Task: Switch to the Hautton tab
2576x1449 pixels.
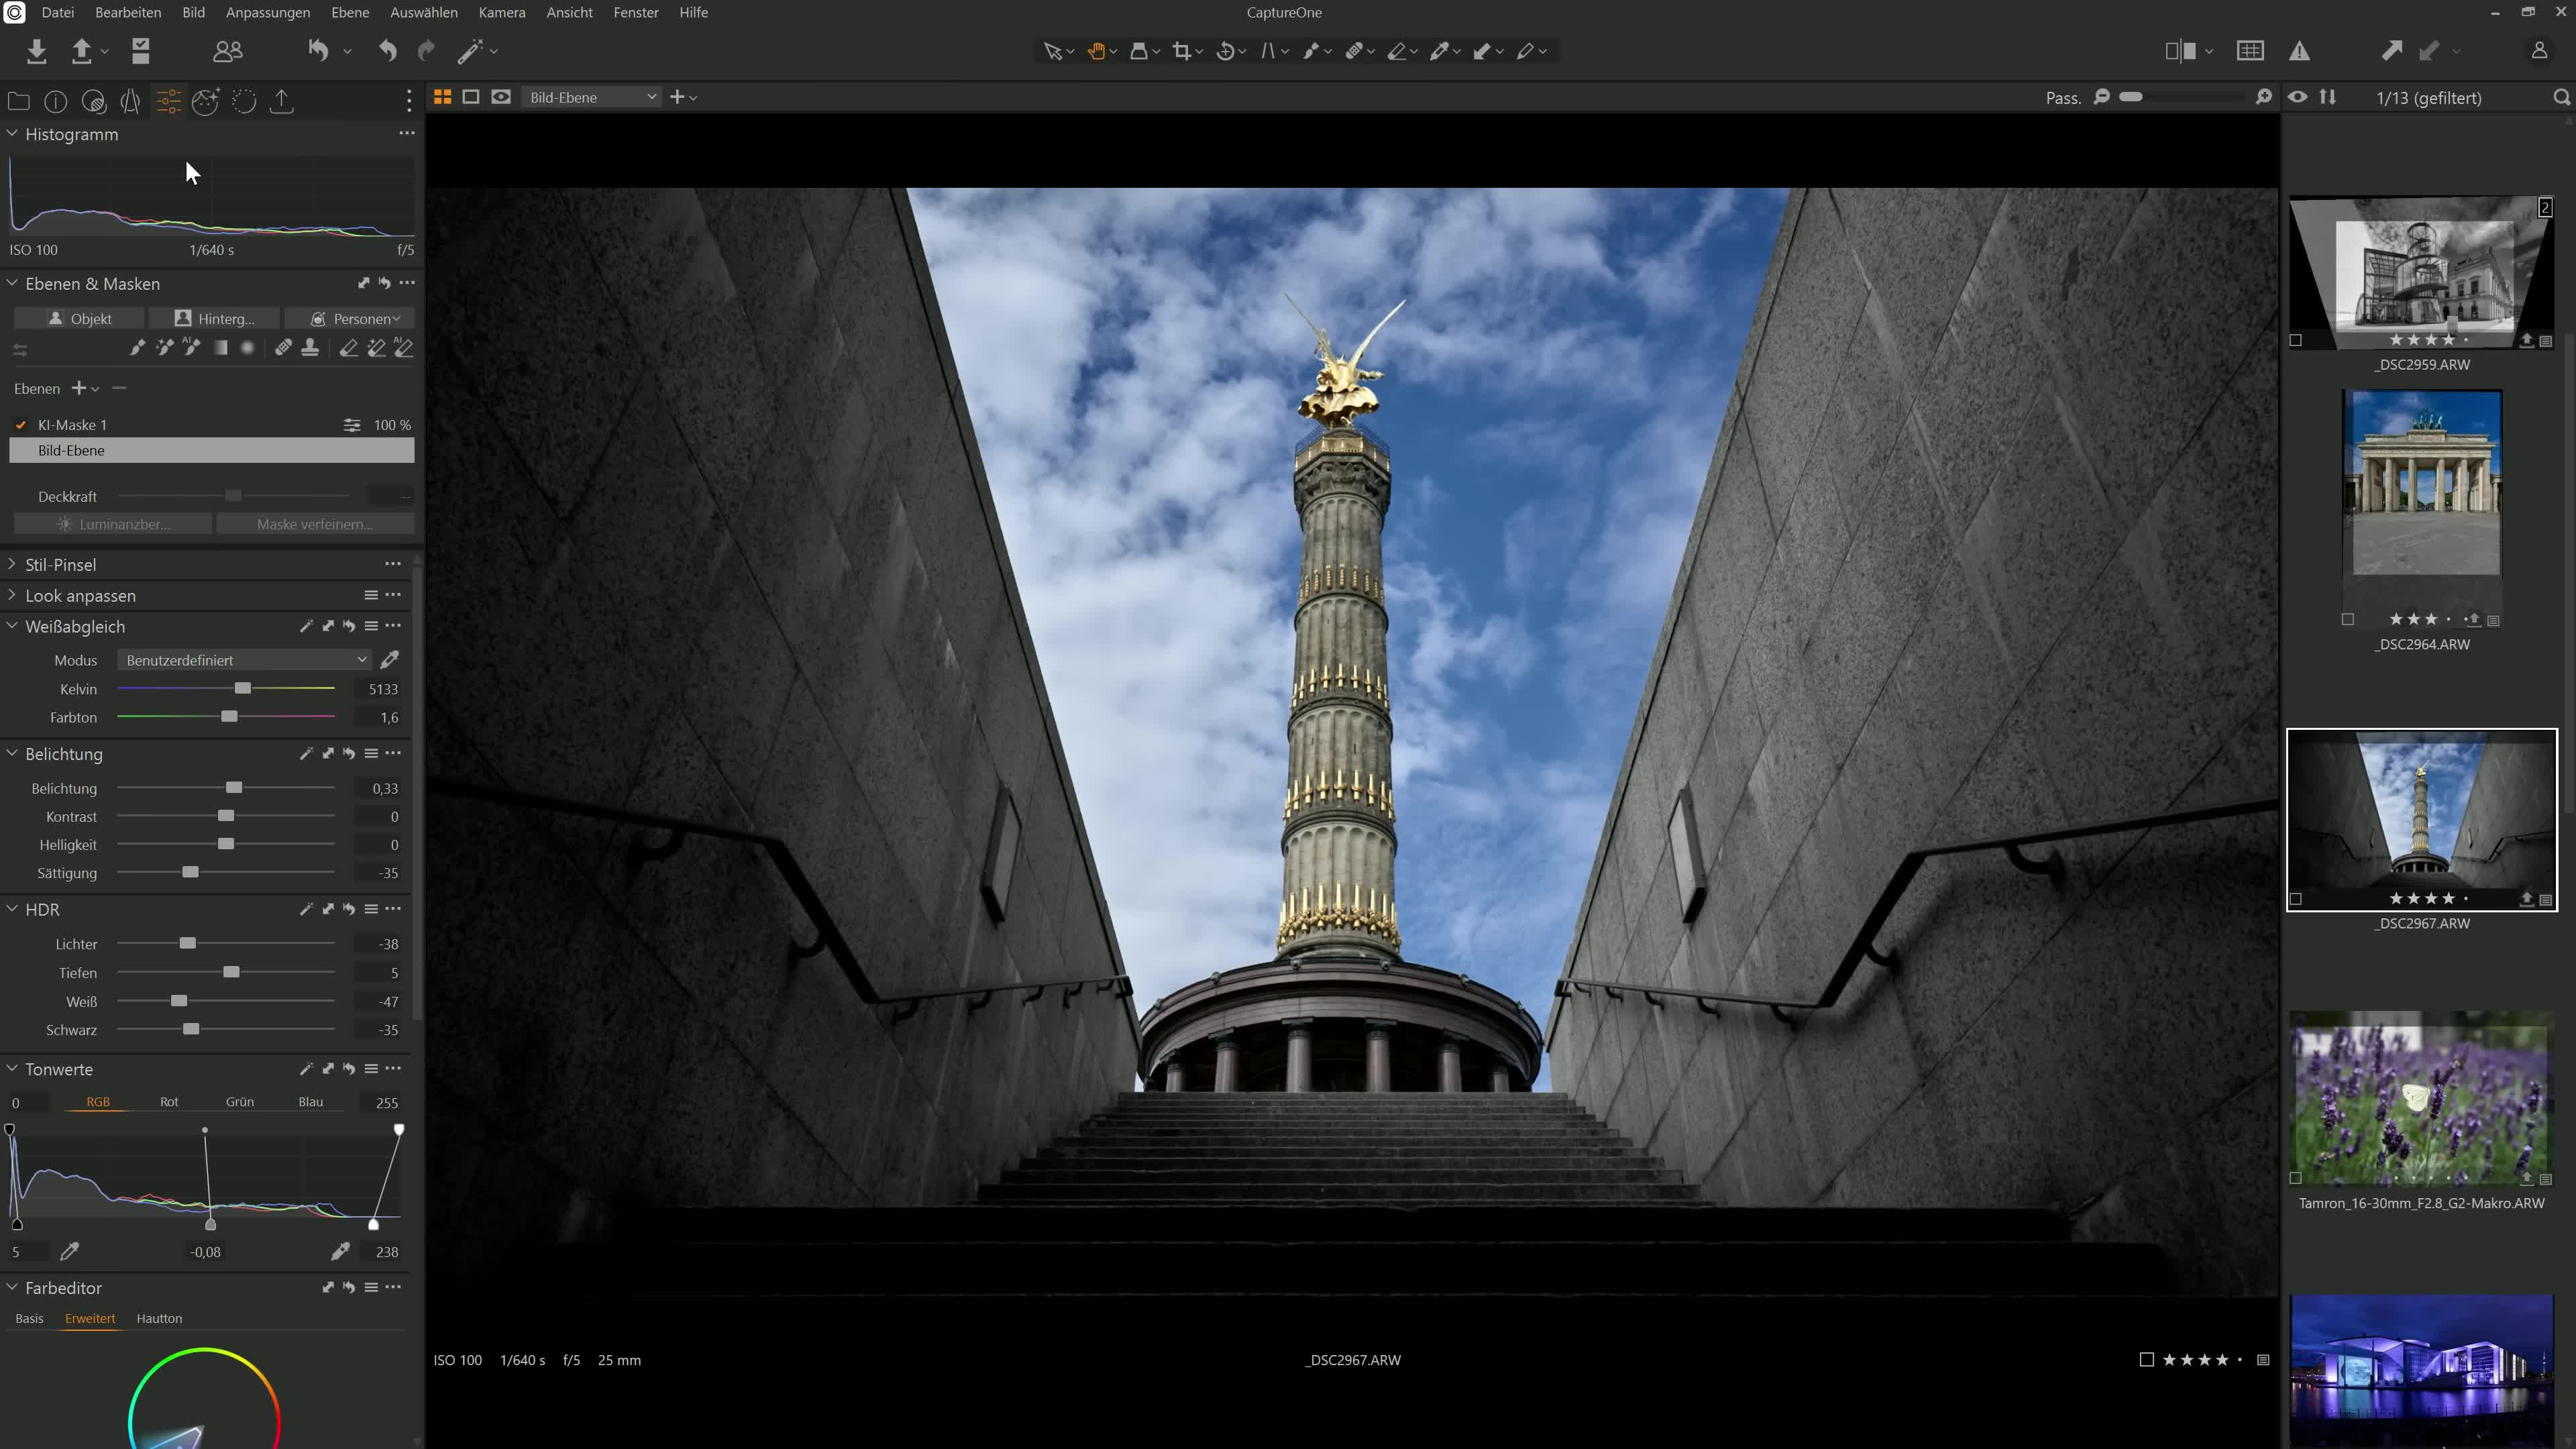Action: (159, 1319)
